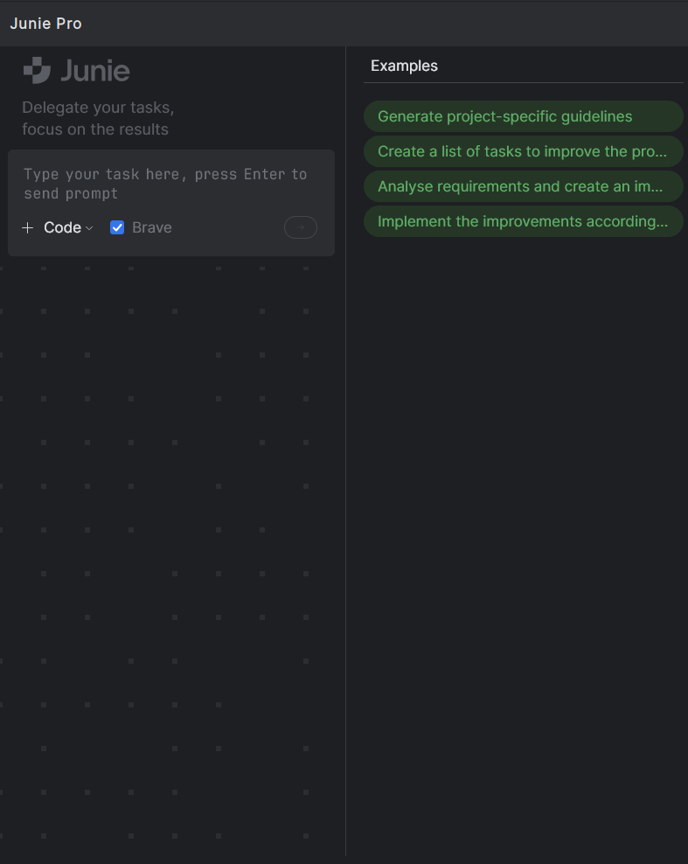Select the Junie Pro panel title
Viewport: 688px width, 864px height.
pos(45,24)
